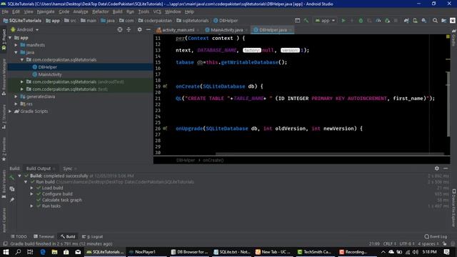Select MainActivity in project tree
Image resolution: width=457 pixels, height=257 pixels.
click(x=50, y=74)
